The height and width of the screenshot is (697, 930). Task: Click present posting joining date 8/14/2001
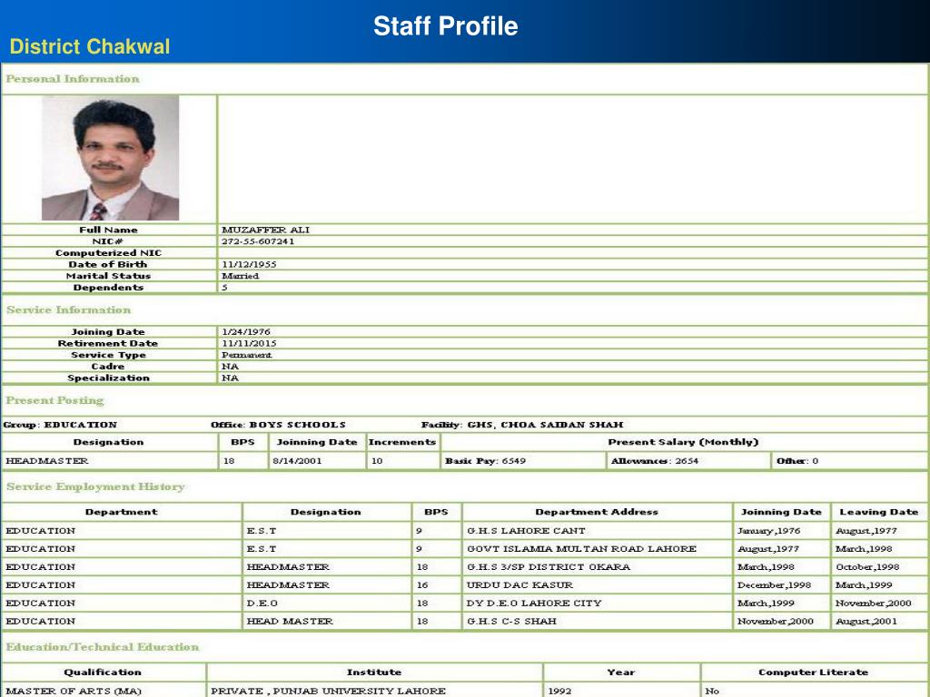click(x=317, y=461)
